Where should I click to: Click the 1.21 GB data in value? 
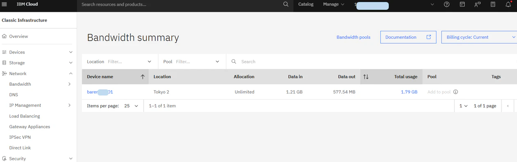click(294, 92)
